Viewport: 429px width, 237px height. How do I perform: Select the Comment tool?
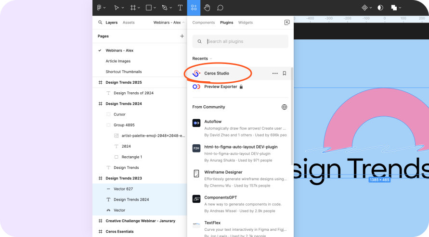pos(220,8)
